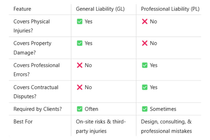Click the "Covers Contractual Disputes?" row label
The image size is (210, 140).
(36, 92)
